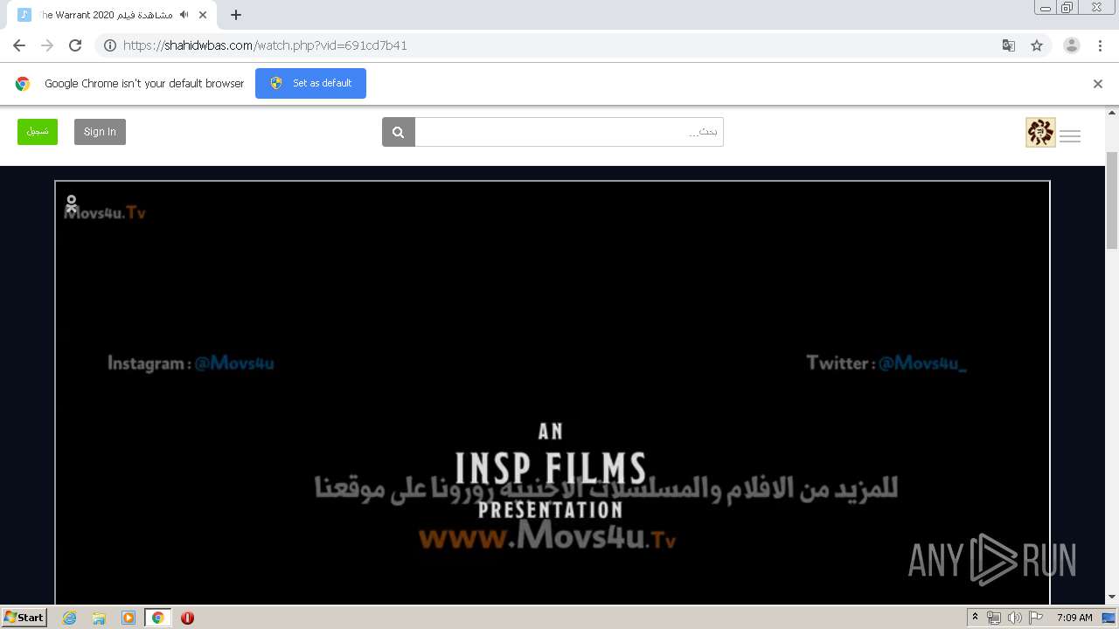
Task: Open the Chrome profile avatar
Action: click(x=1072, y=45)
